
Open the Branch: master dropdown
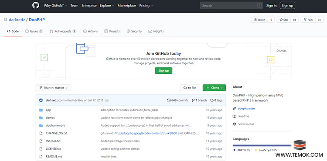[53, 88]
